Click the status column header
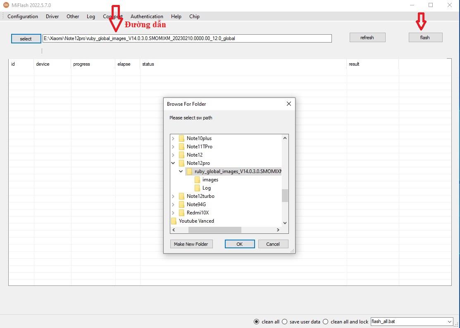460x328 pixels. pyautogui.click(x=243, y=64)
